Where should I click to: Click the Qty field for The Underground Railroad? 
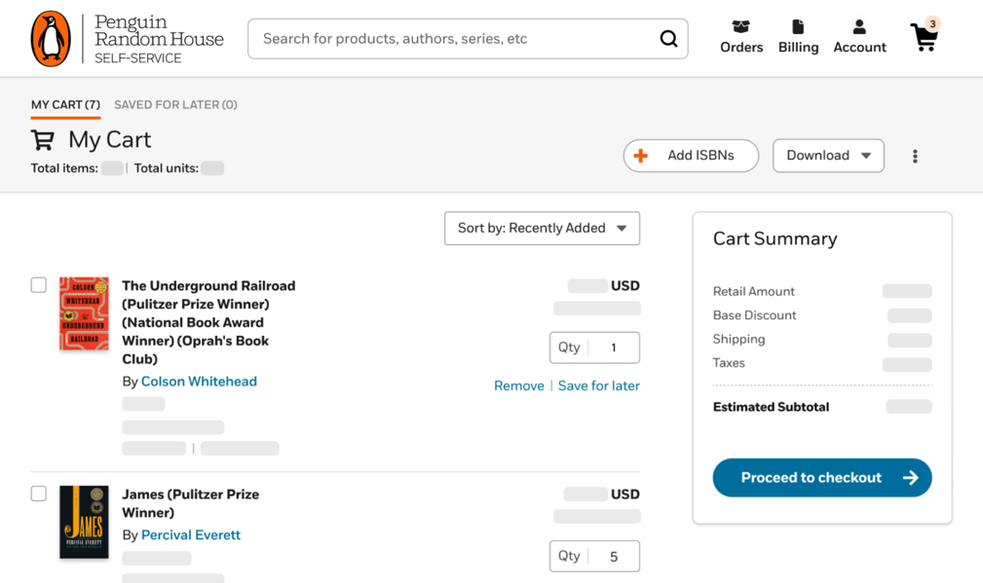594,347
